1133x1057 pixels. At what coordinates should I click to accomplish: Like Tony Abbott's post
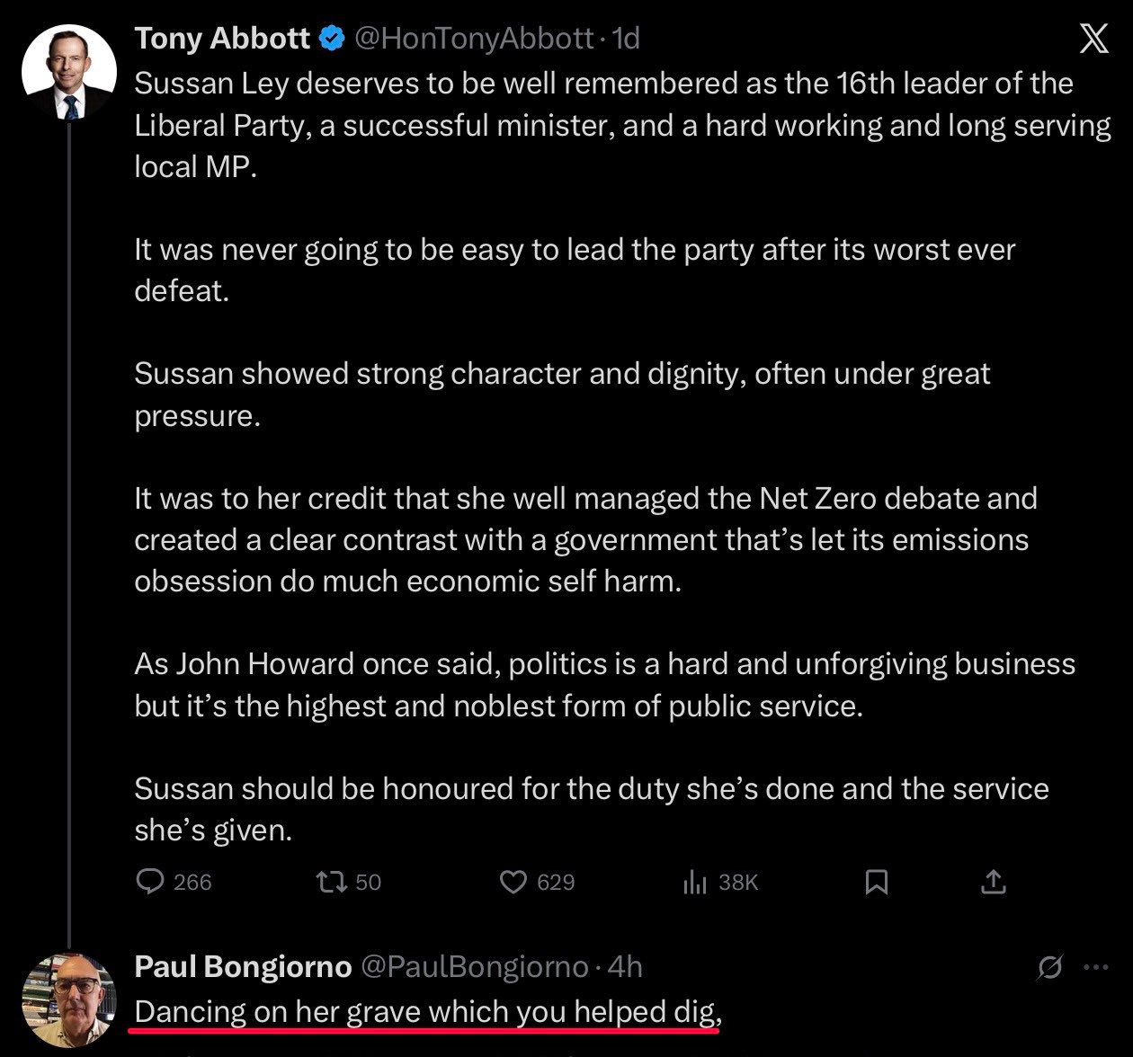[513, 882]
